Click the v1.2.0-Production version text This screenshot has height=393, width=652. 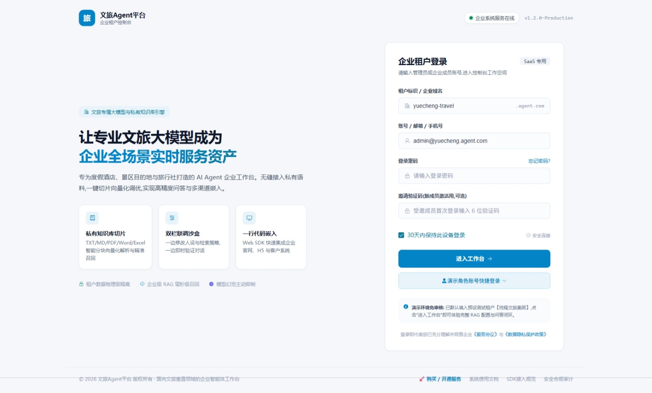pyautogui.click(x=549, y=18)
